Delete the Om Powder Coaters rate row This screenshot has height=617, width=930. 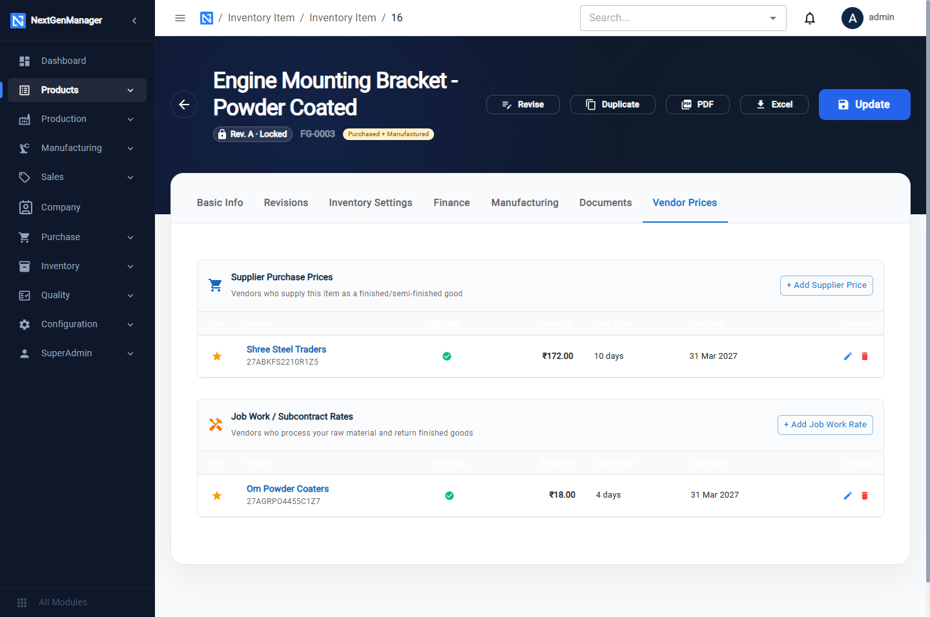coord(865,496)
